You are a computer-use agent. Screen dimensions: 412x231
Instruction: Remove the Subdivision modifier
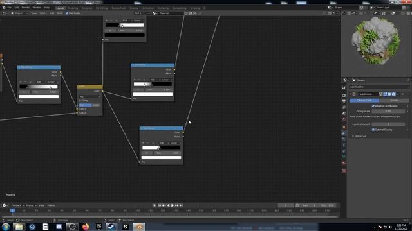pos(402,94)
